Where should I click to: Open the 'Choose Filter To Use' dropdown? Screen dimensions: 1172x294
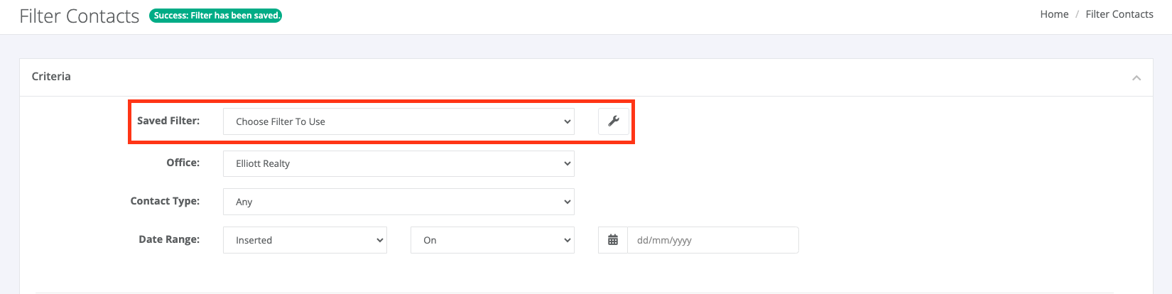[398, 121]
